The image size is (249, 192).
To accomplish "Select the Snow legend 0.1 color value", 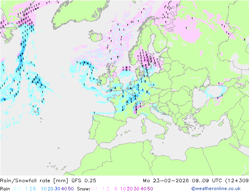I will (94, 189).
